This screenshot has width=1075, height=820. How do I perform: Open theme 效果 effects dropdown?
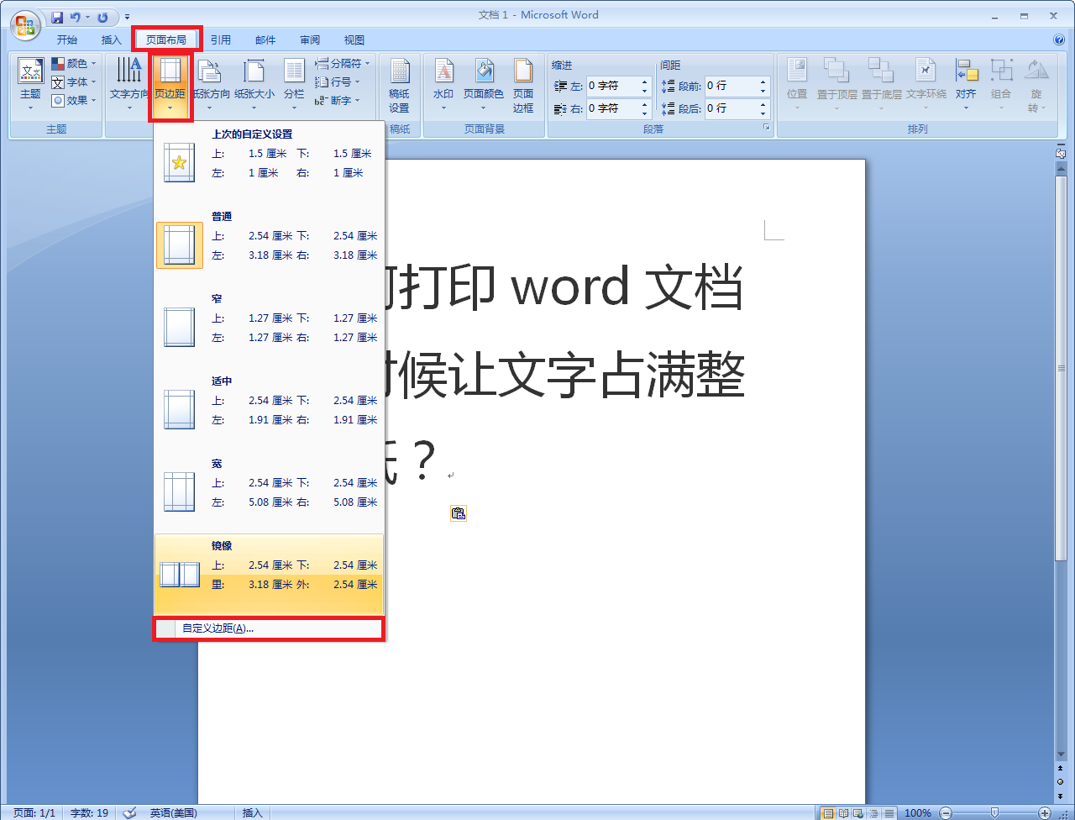coord(74,100)
